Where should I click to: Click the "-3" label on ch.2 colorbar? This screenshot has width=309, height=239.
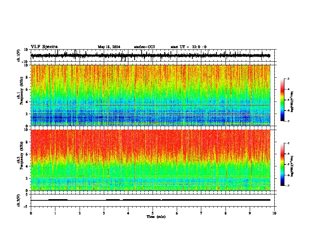click(x=288, y=143)
